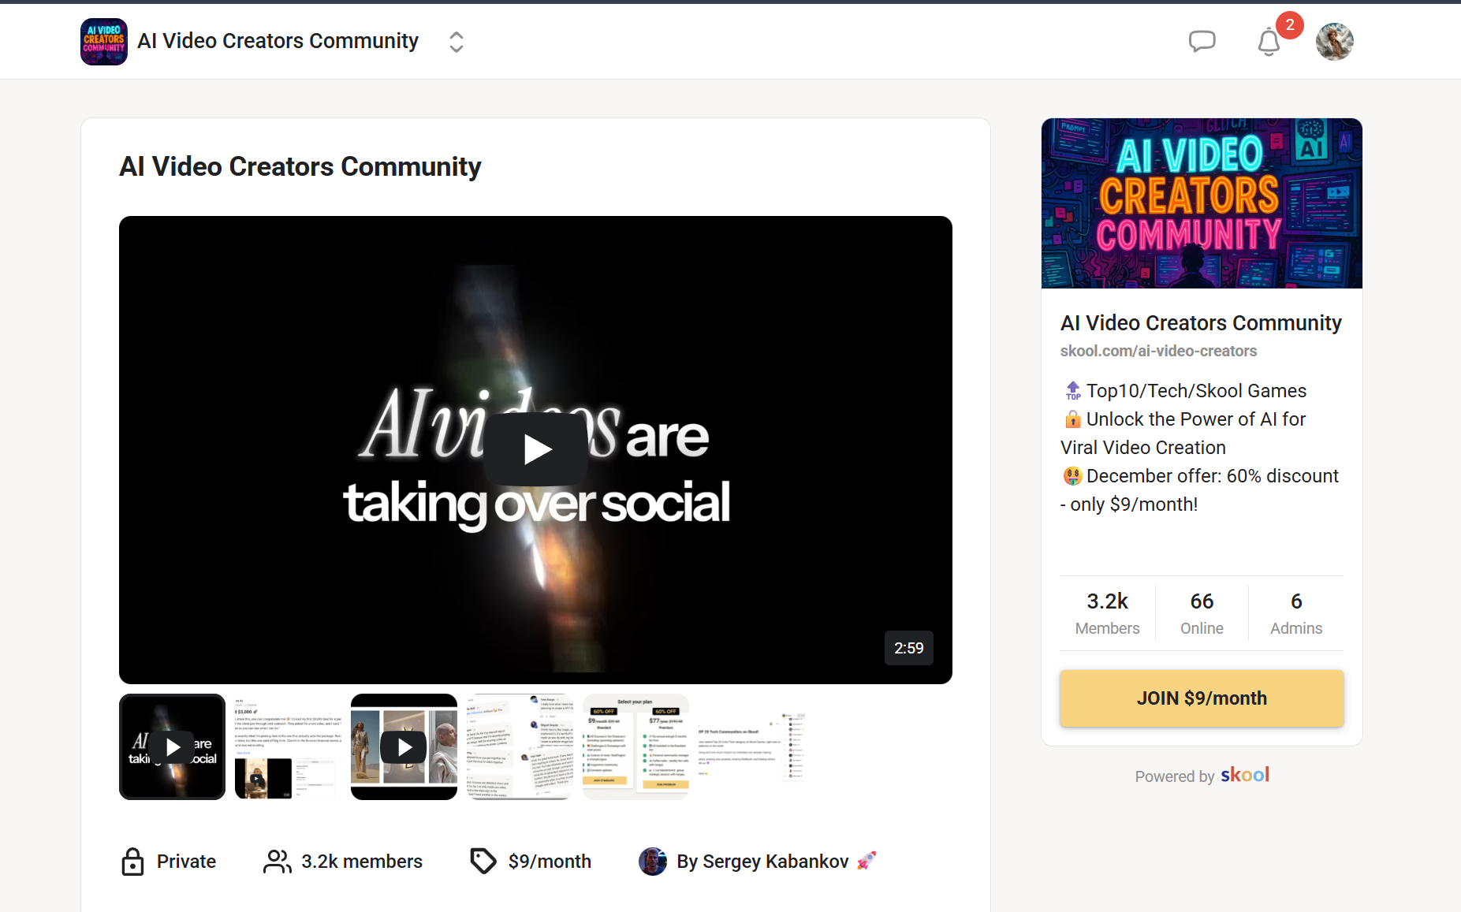Open the notifications bell
This screenshot has width=1461, height=912.
[x=1268, y=43]
